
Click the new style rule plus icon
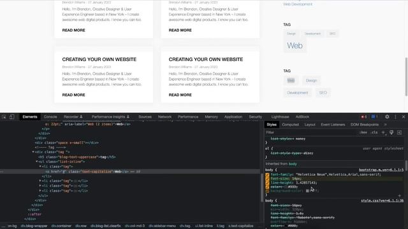point(383,132)
